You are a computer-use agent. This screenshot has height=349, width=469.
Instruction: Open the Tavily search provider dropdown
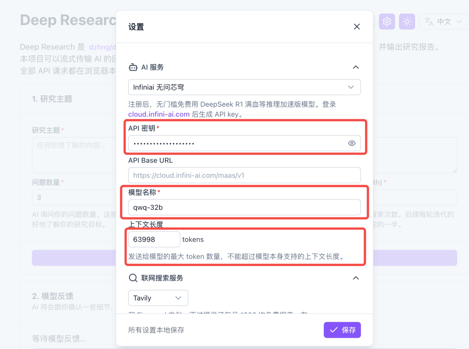click(x=158, y=298)
